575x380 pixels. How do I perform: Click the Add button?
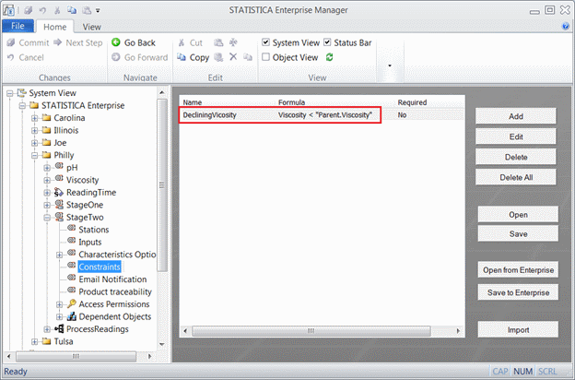pyautogui.click(x=516, y=116)
